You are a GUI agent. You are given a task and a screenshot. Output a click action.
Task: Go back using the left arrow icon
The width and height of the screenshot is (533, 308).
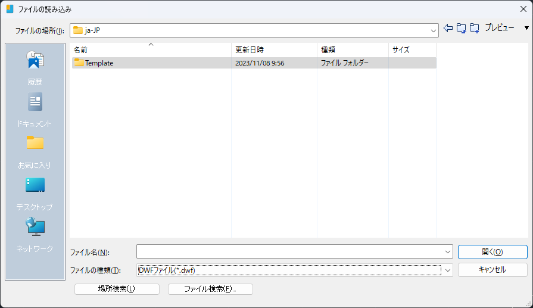[448, 28]
